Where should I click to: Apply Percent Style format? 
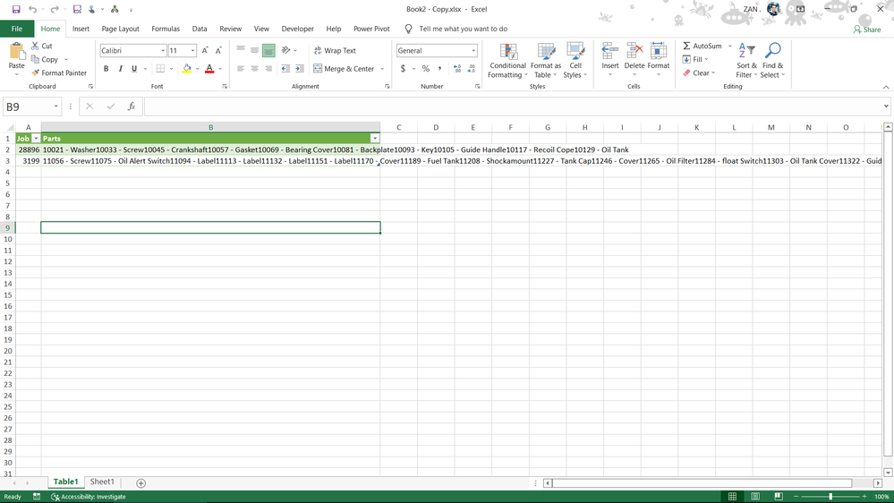coord(426,68)
